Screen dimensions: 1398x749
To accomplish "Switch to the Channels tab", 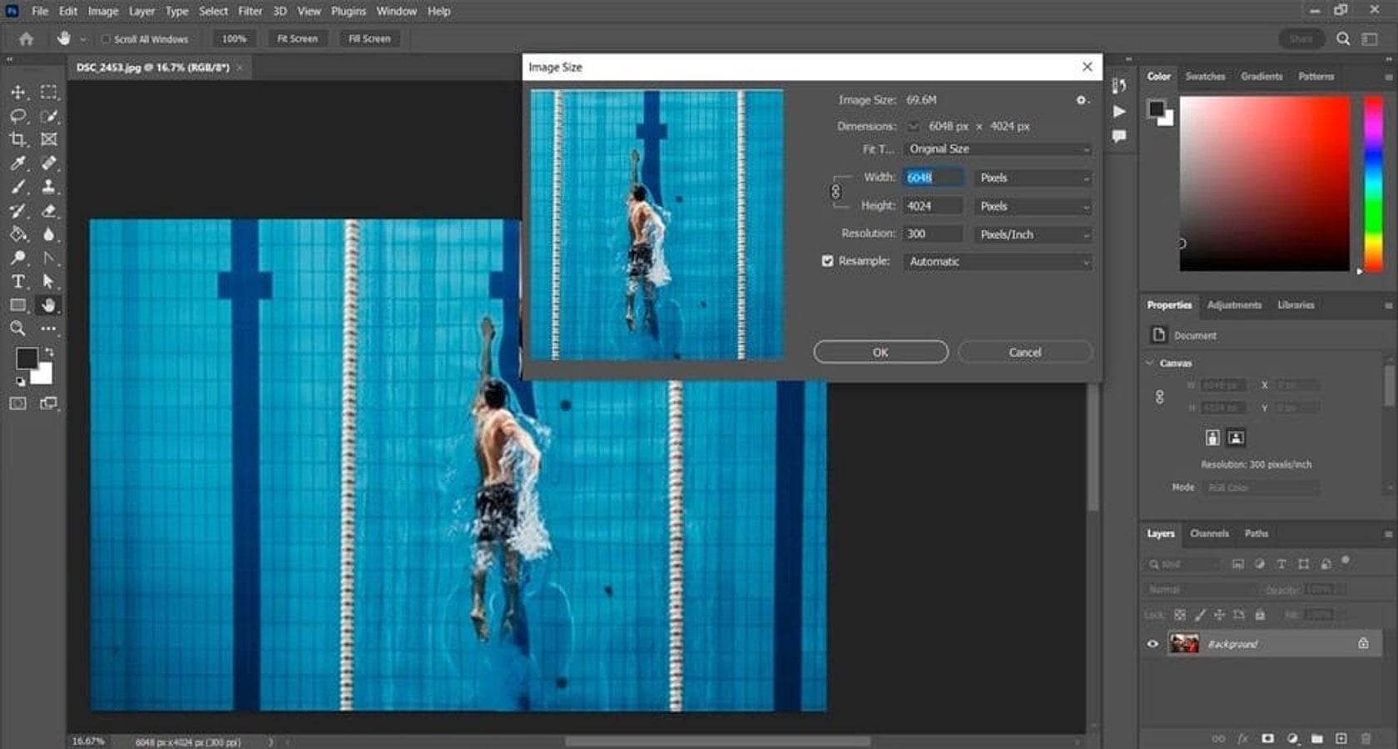I will 1211,533.
